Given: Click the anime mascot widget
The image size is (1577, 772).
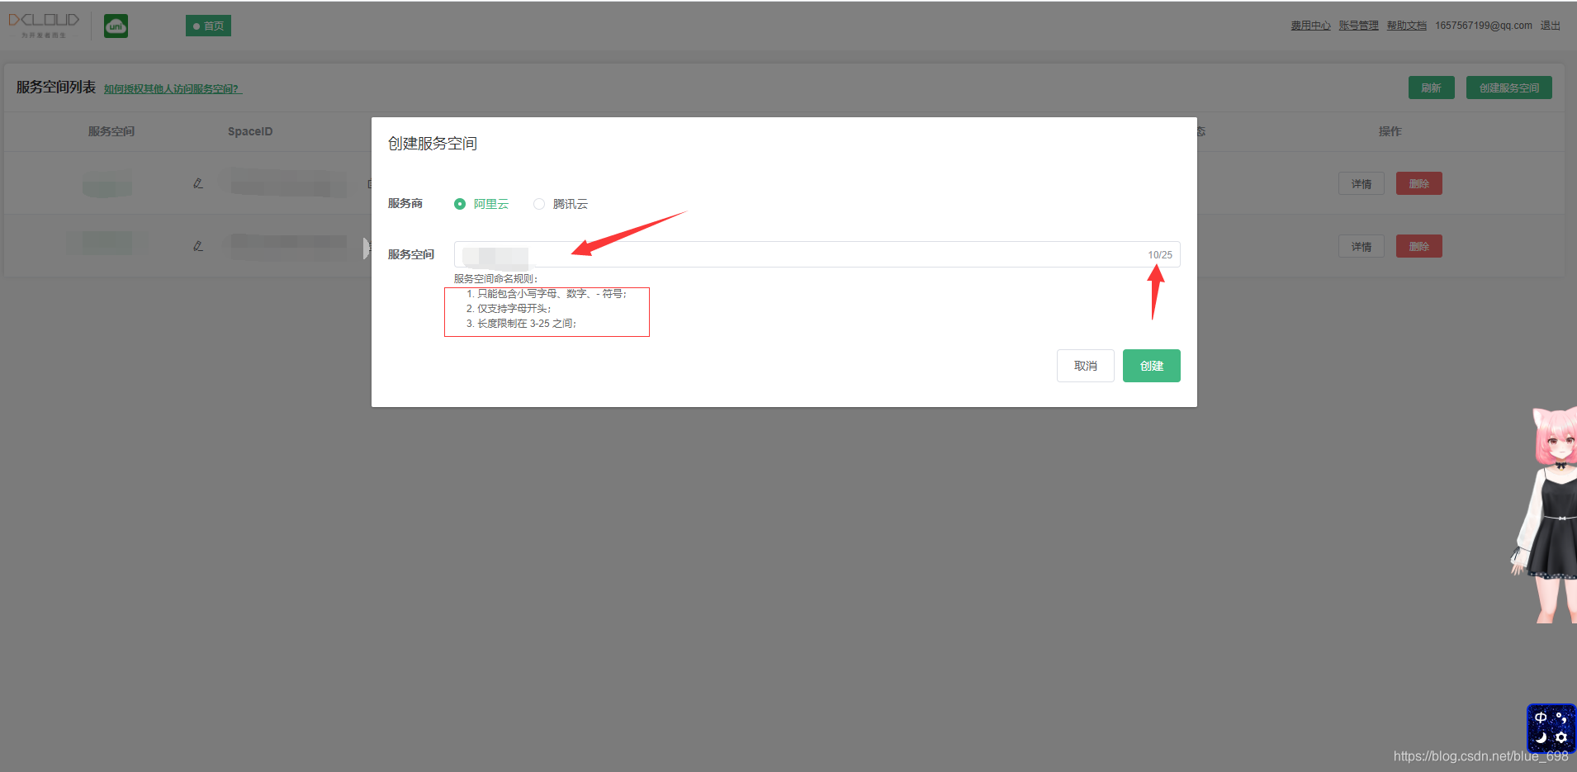Looking at the screenshot, I should [1546, 515].
